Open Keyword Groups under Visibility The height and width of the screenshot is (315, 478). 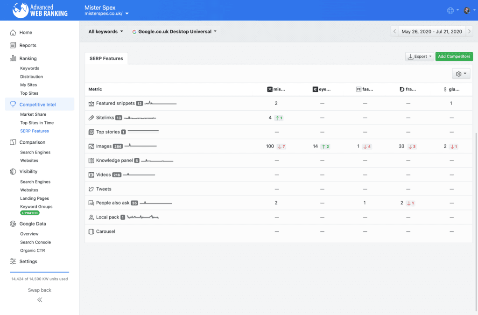tap(36, 207)
